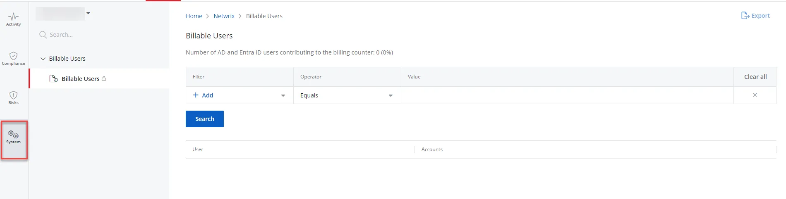
Task: Sort by the User column header
Action: click(x=198, y=149)
